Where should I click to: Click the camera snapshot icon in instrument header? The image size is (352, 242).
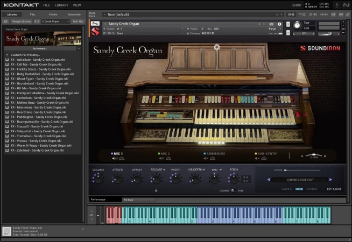click(x=271, y=24)
